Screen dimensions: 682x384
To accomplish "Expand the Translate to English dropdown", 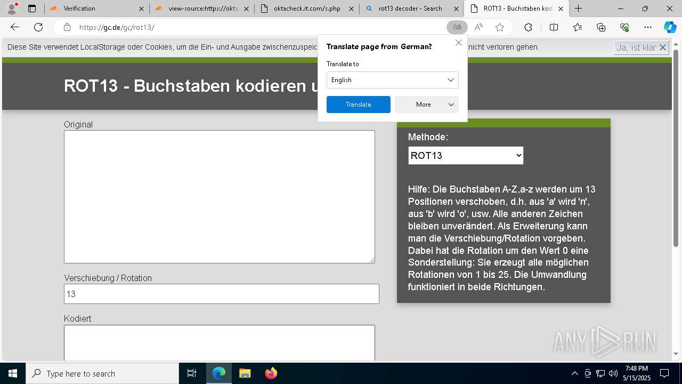I will click(x=392, y=80).
